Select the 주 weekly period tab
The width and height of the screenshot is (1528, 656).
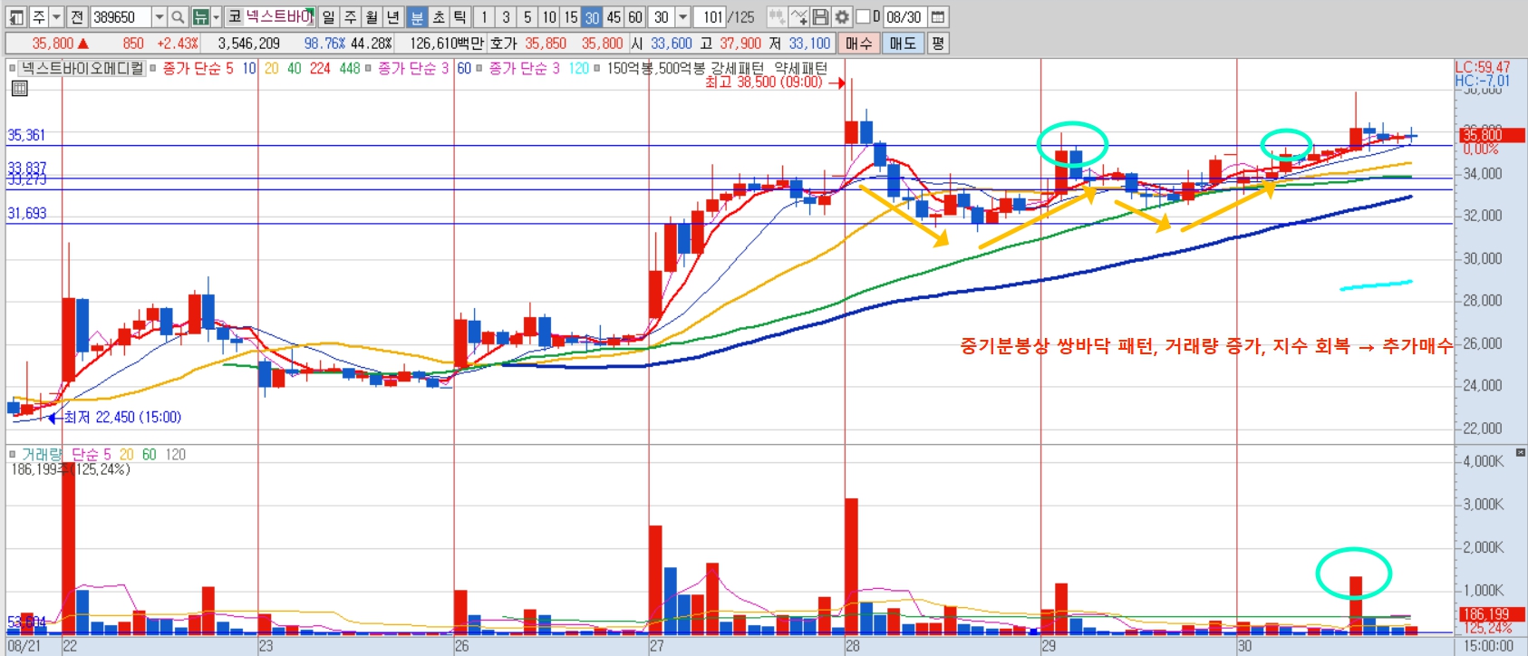click(x=350, y=17)
